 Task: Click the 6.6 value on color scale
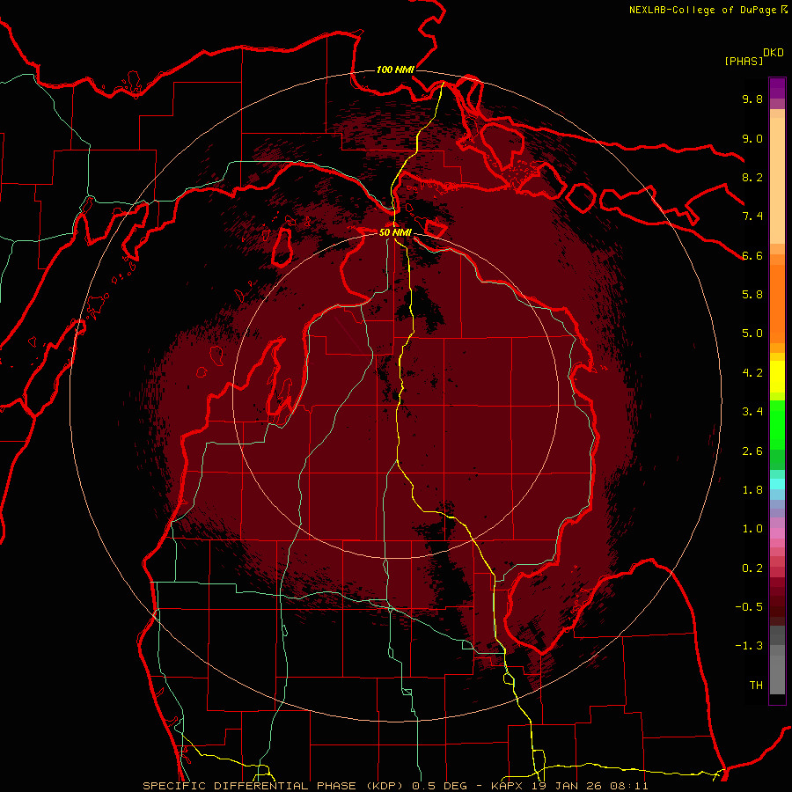752,255
